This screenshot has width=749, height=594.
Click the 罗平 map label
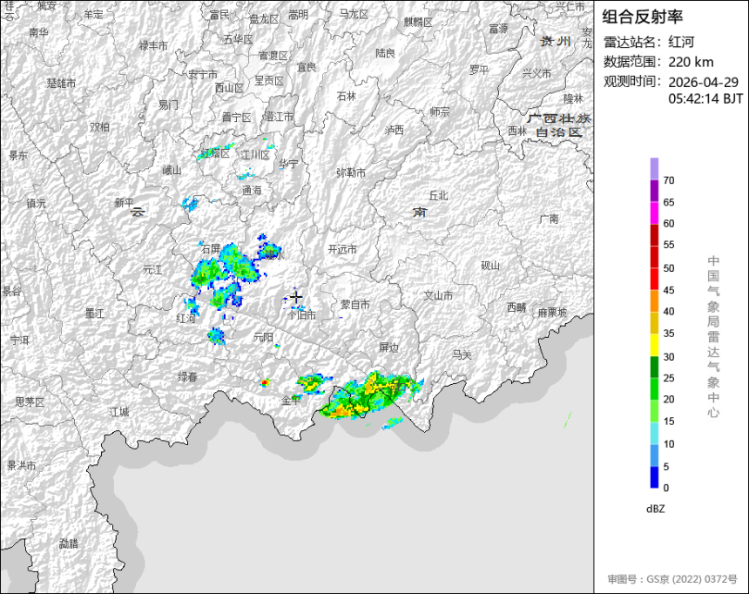pos(479,71)
